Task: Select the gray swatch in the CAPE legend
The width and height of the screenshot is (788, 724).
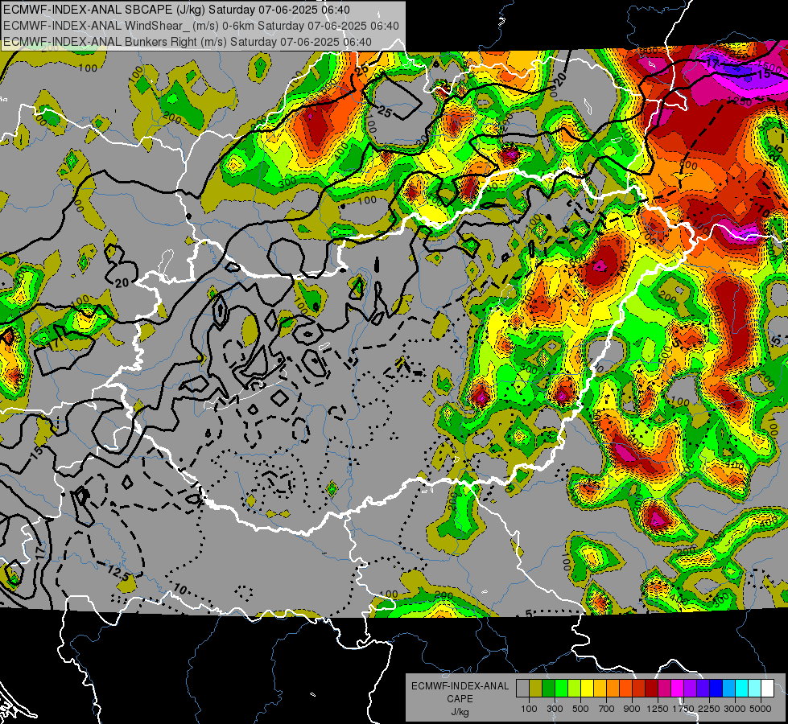Action: point(522,689)
